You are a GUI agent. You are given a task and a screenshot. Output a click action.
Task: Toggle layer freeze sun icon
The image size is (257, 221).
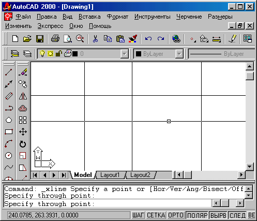coord(50,54)
